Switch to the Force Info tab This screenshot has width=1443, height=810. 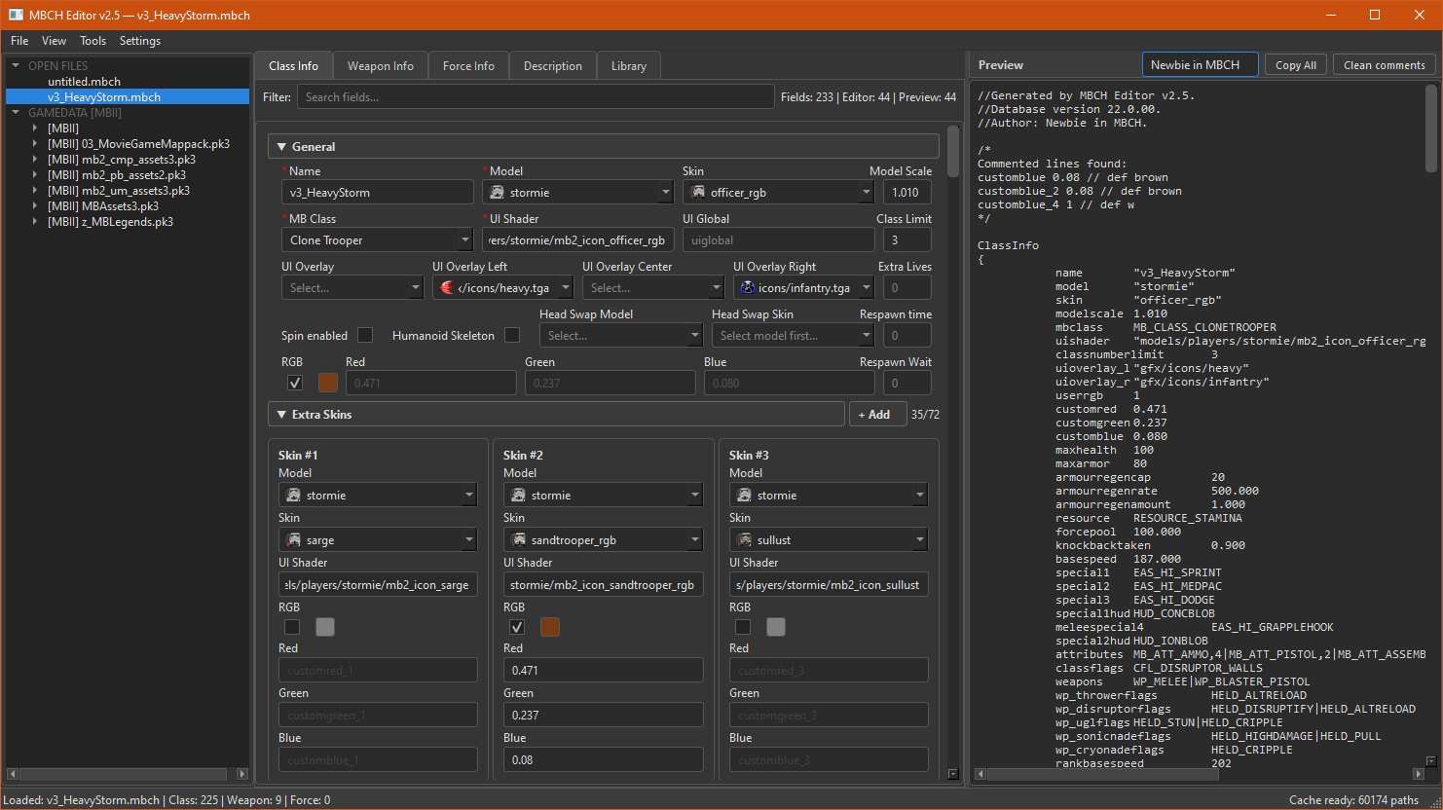(x=468, y=66)
